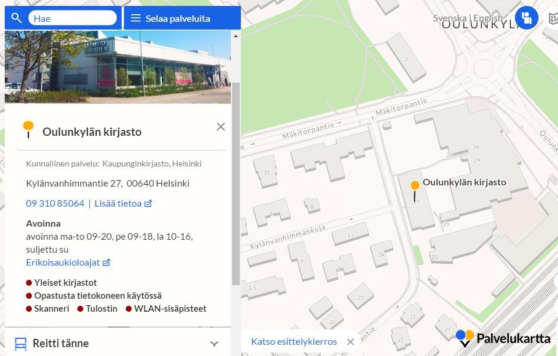Start the Katso esittelykierros tour
Image resolution: width=558 pixels, height=356 pixels.
point(294,342)
